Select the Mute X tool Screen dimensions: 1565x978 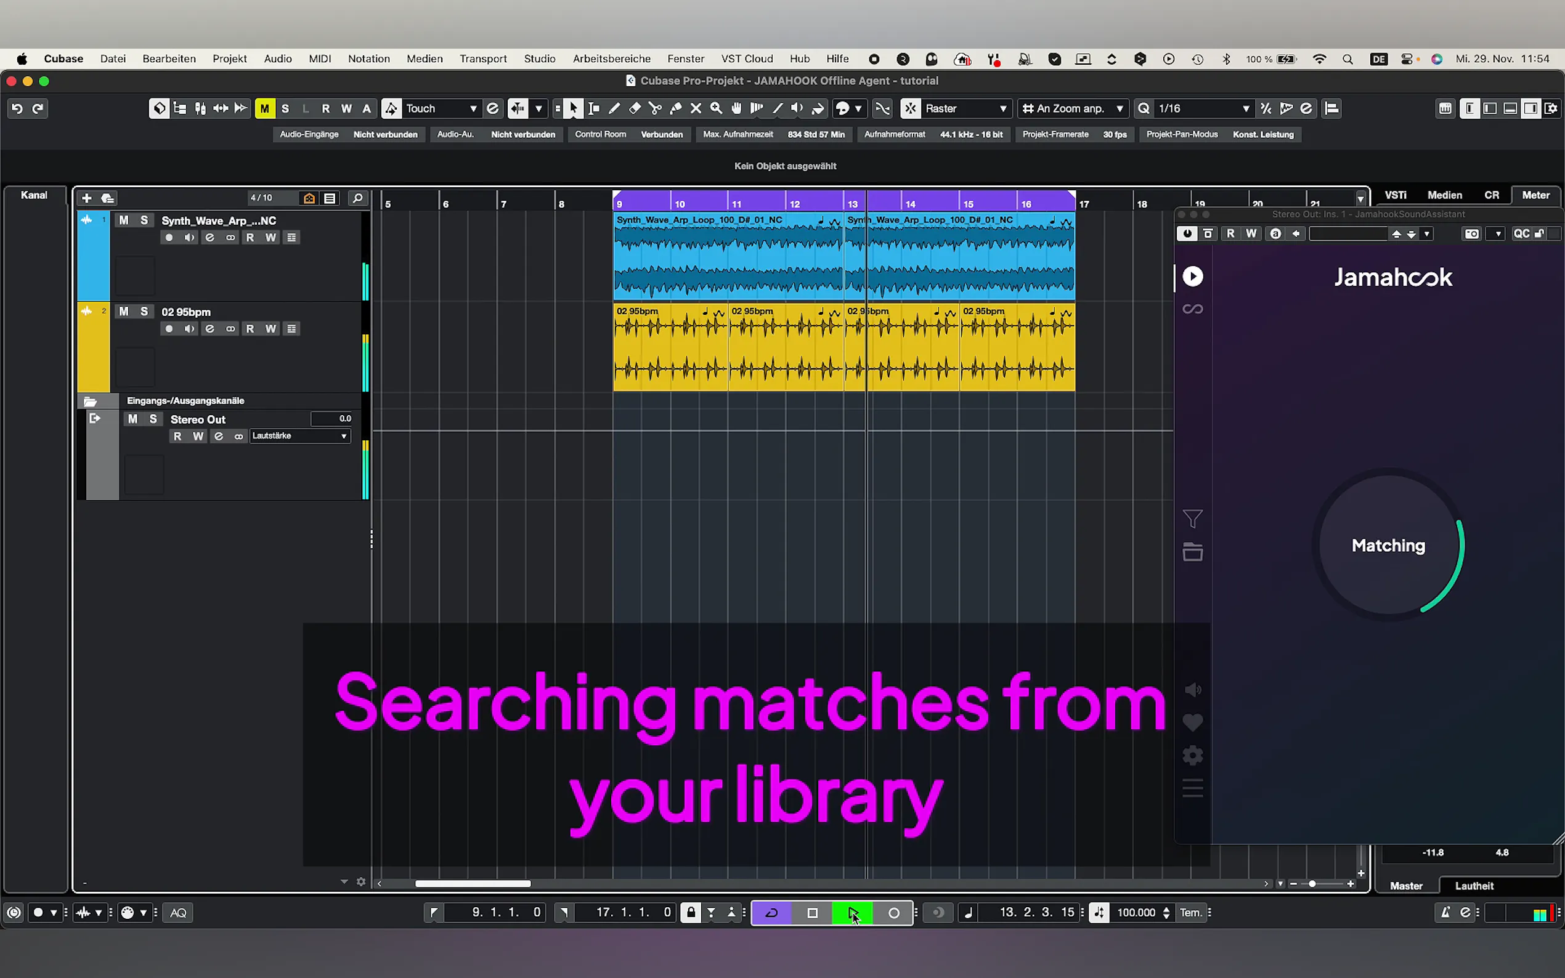tap(696, 108)
